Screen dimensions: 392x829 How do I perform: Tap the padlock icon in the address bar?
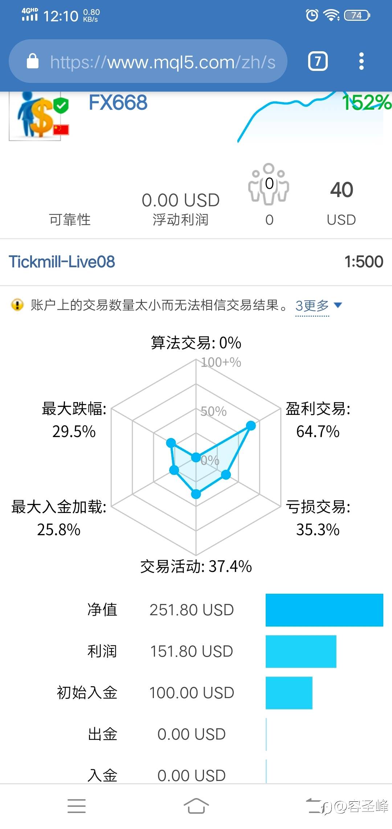click(33, 61)
